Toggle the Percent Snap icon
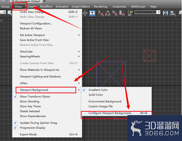182x141 pixels. pos(115,13)
